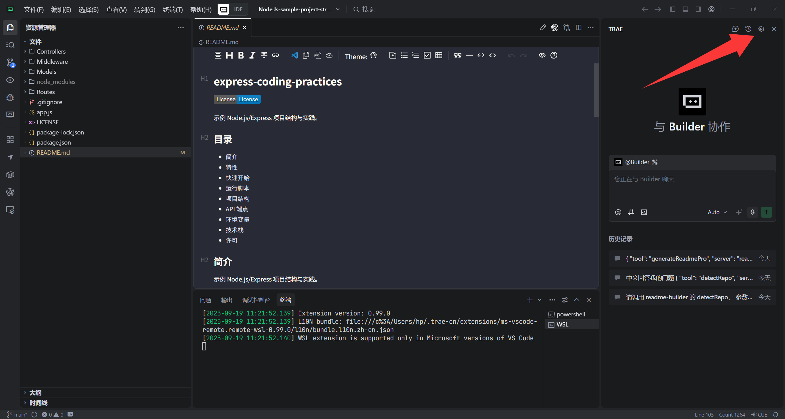Open chat history clock icon in TRAE panel
785x419 pixels.
click(748, 29)
